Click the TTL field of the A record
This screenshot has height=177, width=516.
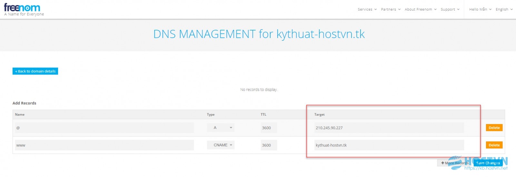pyautogui.click(x=269, y=128)
